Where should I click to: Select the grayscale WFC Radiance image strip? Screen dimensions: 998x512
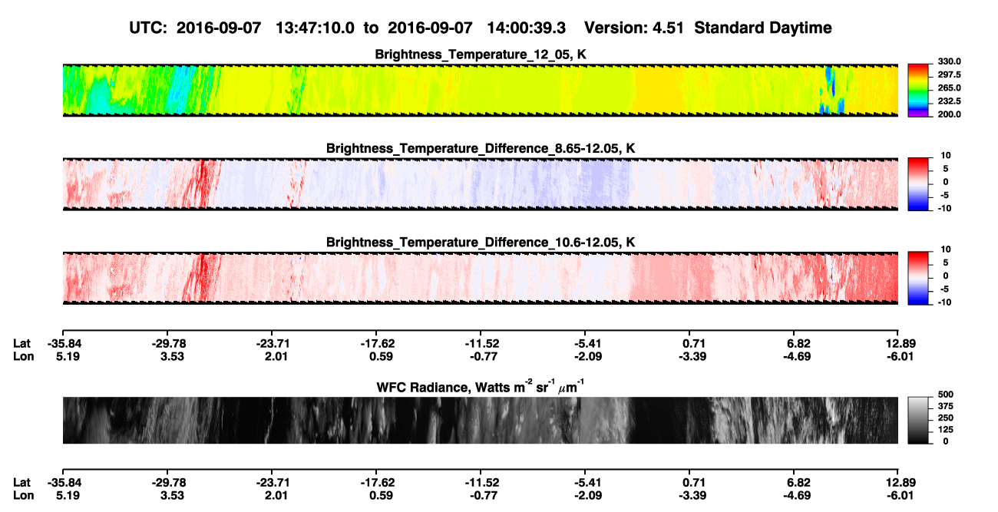pyautogui.click(x=481, y=420)
